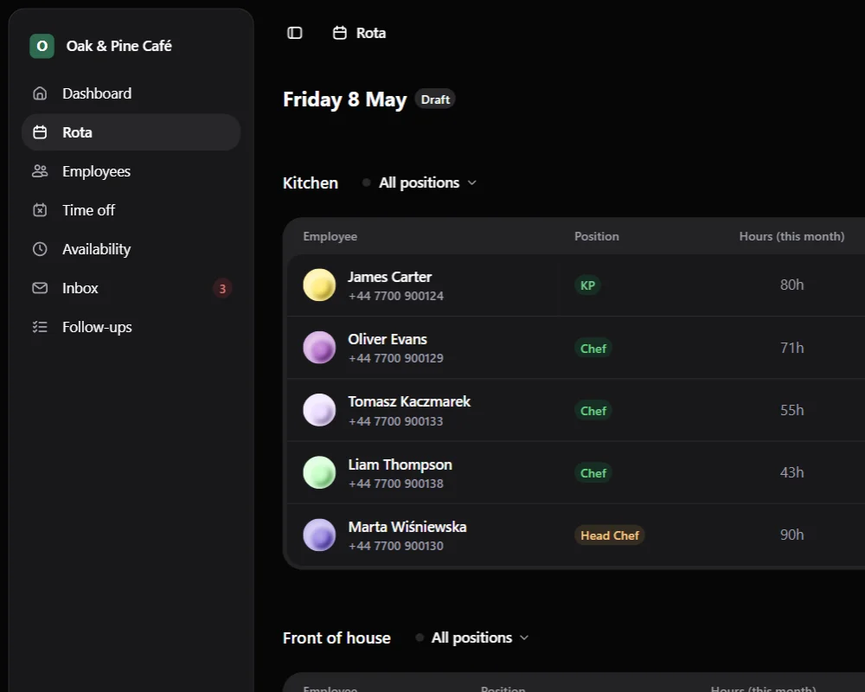Click the Inbox unread badge showing 3
This screenshot has height=692, width=865.
click(x=222, y=289)
